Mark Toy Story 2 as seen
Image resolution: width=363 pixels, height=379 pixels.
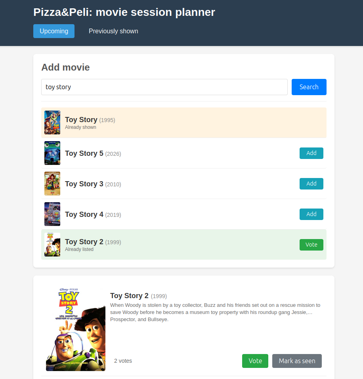(297, 361)
